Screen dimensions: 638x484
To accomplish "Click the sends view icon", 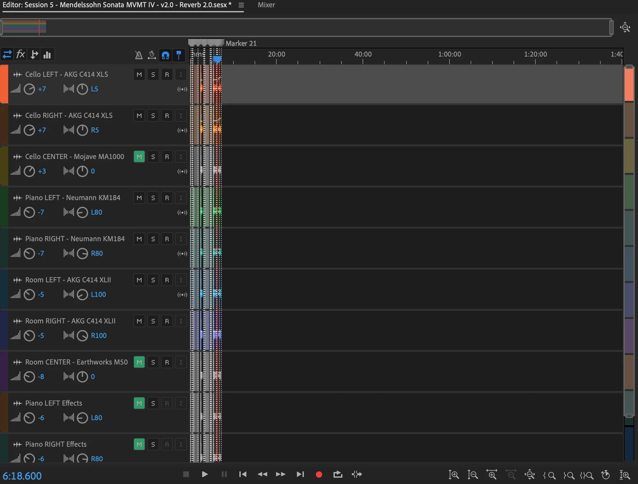I will [34, 54].
